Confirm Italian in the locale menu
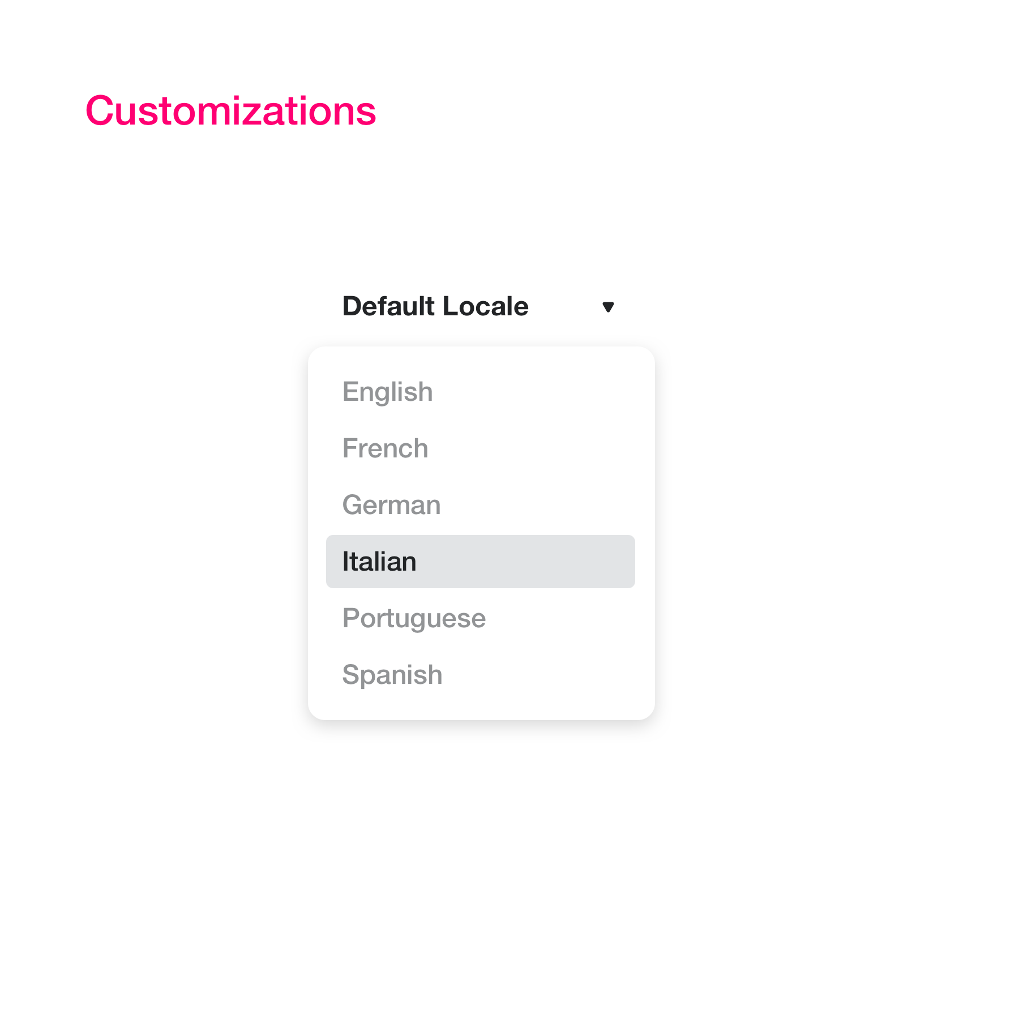Image resolution: width=1019 pixels, height=1019 pixels. click(480, 562)
